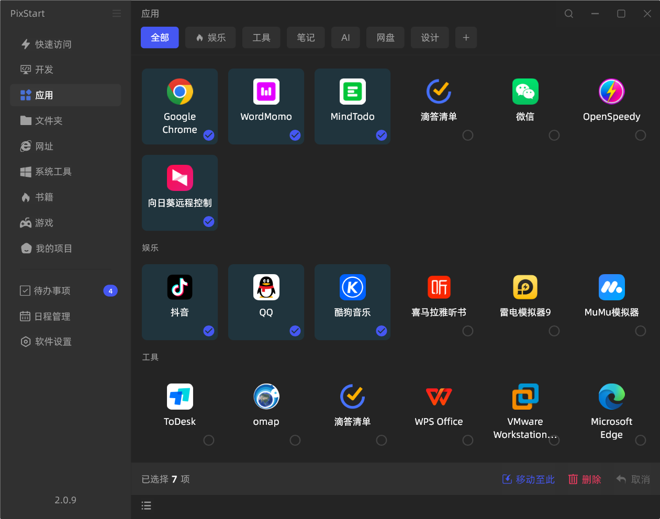Image resolution: width=660 pixels, height=519 pixels.
Task: Select the OpenSpeedy selection circle
Action: (x=641, y=136)
